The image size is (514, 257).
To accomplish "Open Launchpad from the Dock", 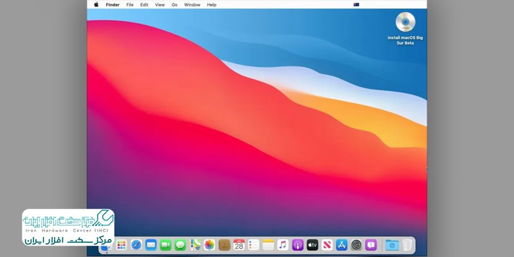I will 121,245.
